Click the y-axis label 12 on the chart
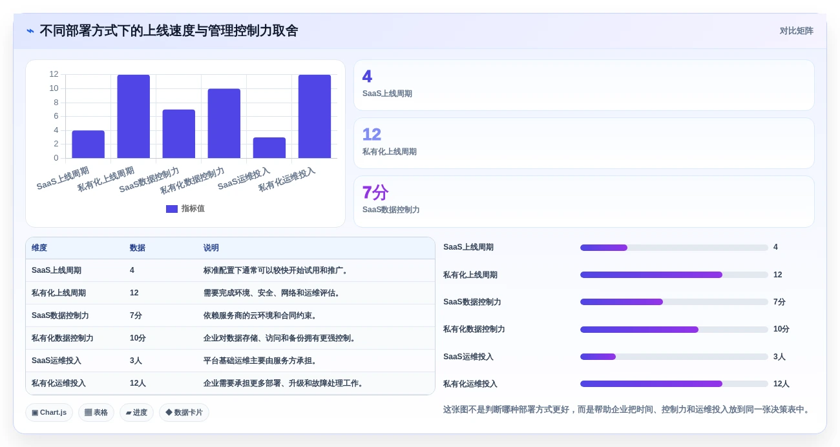Viewport: 840px width, 447px height. click(54, 74)
